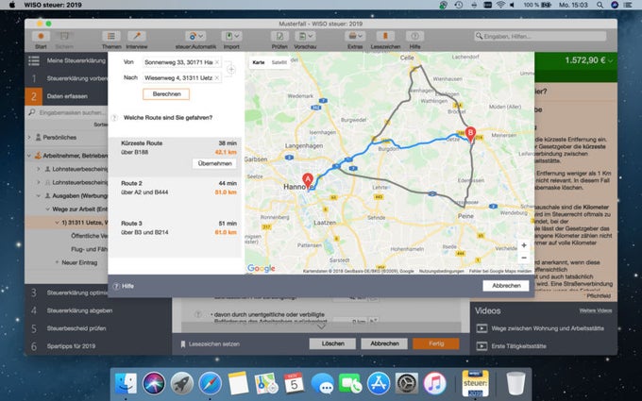The height and width of the screenshot is (401, 642).
Task: Zoom out on the map with minus
Action: click(524, 258)
